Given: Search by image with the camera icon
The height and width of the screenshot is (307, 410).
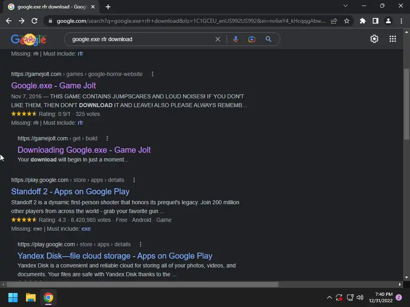Looking at the screenshot, I should (251, 39).
